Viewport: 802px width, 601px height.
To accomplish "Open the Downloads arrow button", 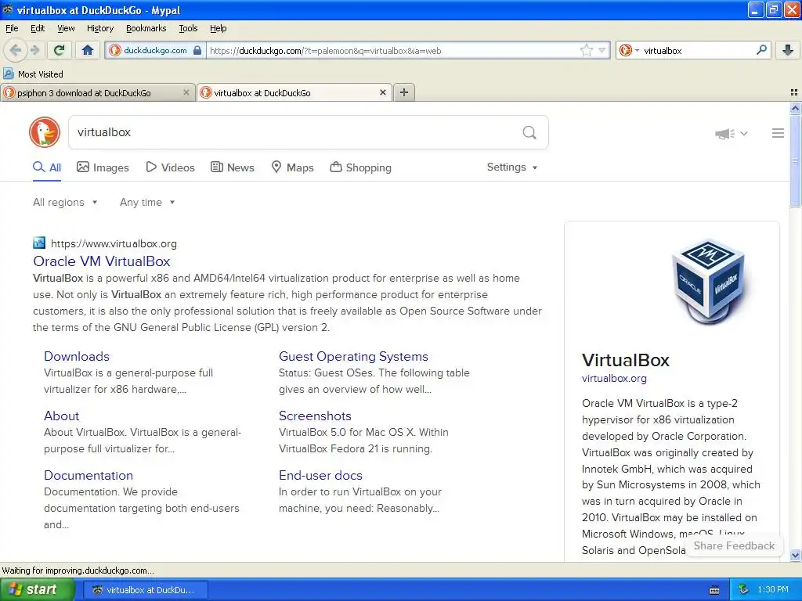I will [x=788, y=50].
